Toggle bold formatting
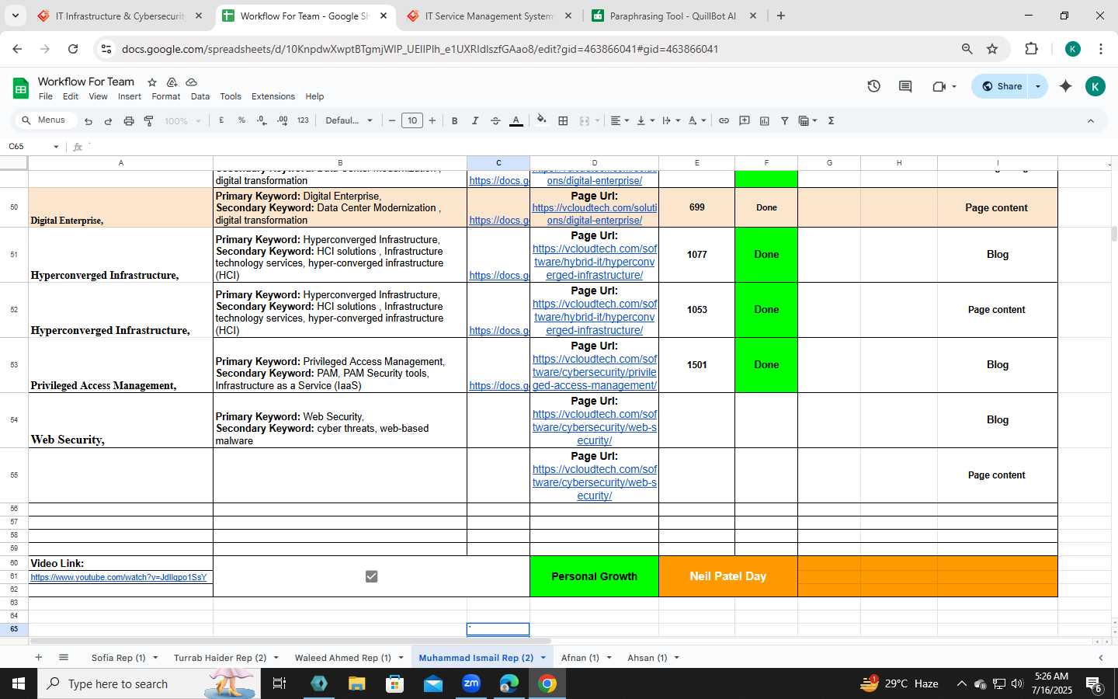 tap(454, 120)
